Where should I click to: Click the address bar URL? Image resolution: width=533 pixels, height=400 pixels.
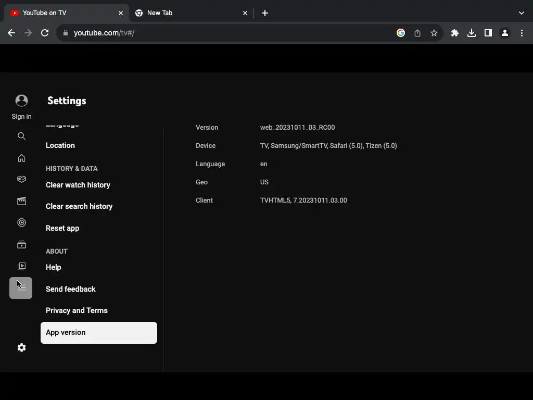(104, 33)
